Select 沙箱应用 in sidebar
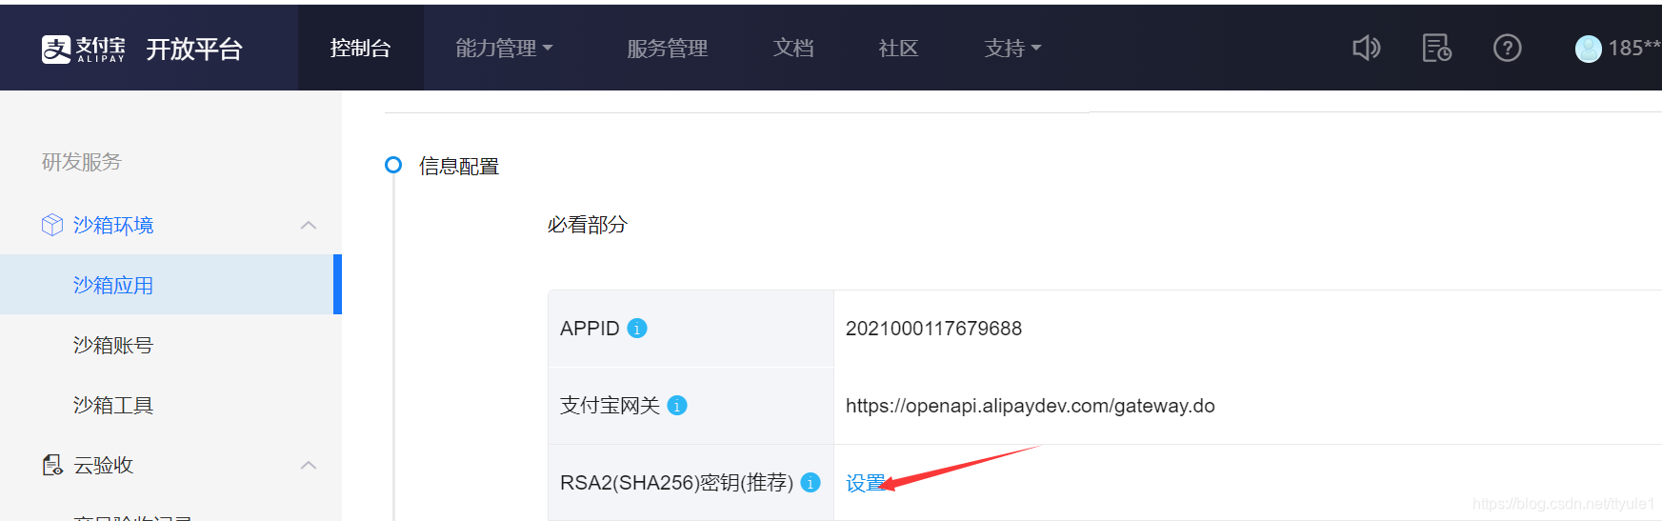This screenshot has height=521, width=1662. click(x=170, y=285)
